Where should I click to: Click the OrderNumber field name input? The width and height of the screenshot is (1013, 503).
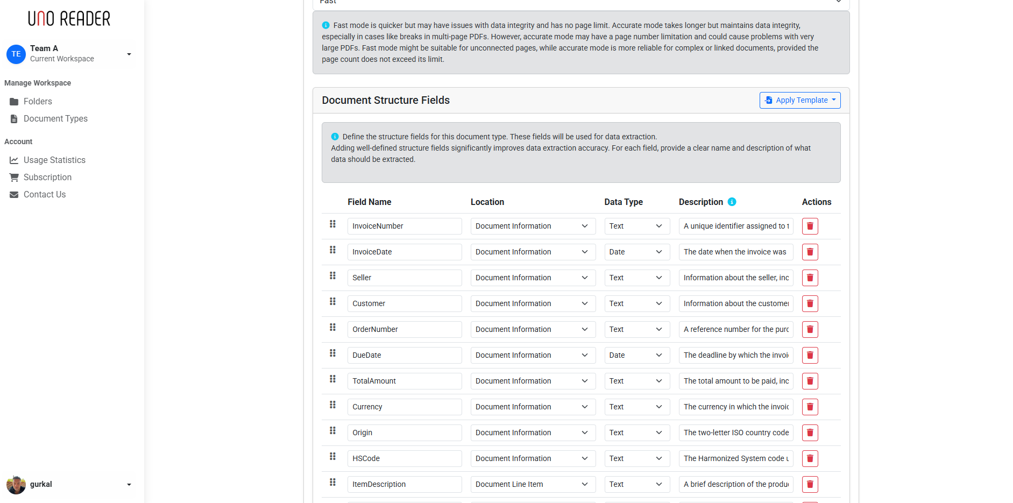click(405, 329)
